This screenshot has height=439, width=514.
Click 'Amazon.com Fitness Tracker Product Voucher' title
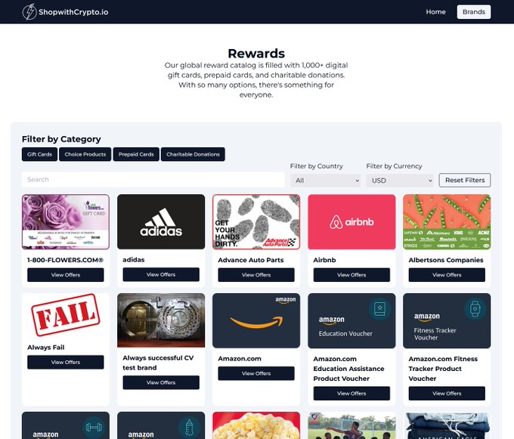coord(443,369)
